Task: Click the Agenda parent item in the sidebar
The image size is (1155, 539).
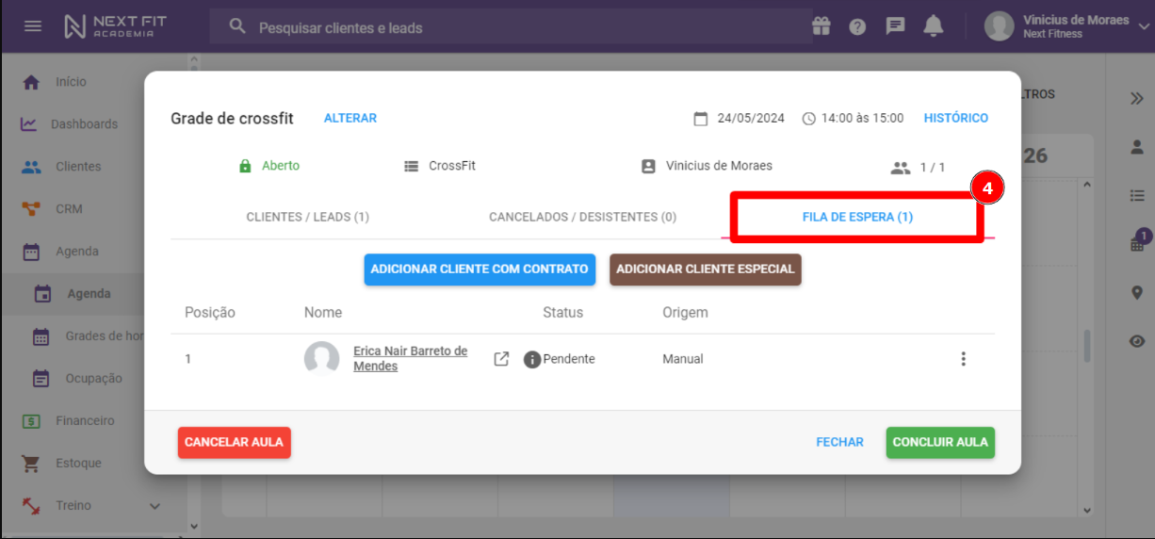Action: pos(77,252)
